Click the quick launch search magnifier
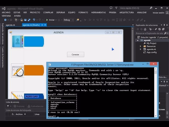 click(x=151, y=8)
